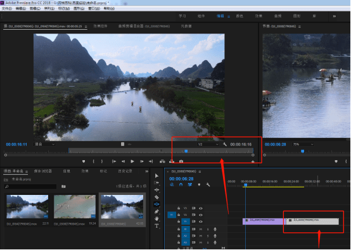Click the source monitor playhead marker
Image resolution: width=351 pixels, height=250 pixels.
(x=186, y=151)
